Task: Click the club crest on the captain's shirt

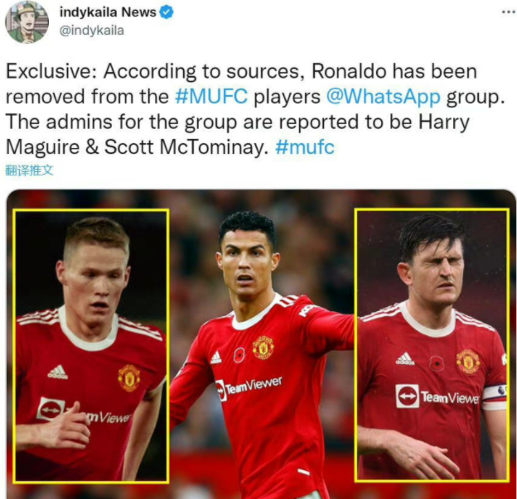Action: (468, 362)
